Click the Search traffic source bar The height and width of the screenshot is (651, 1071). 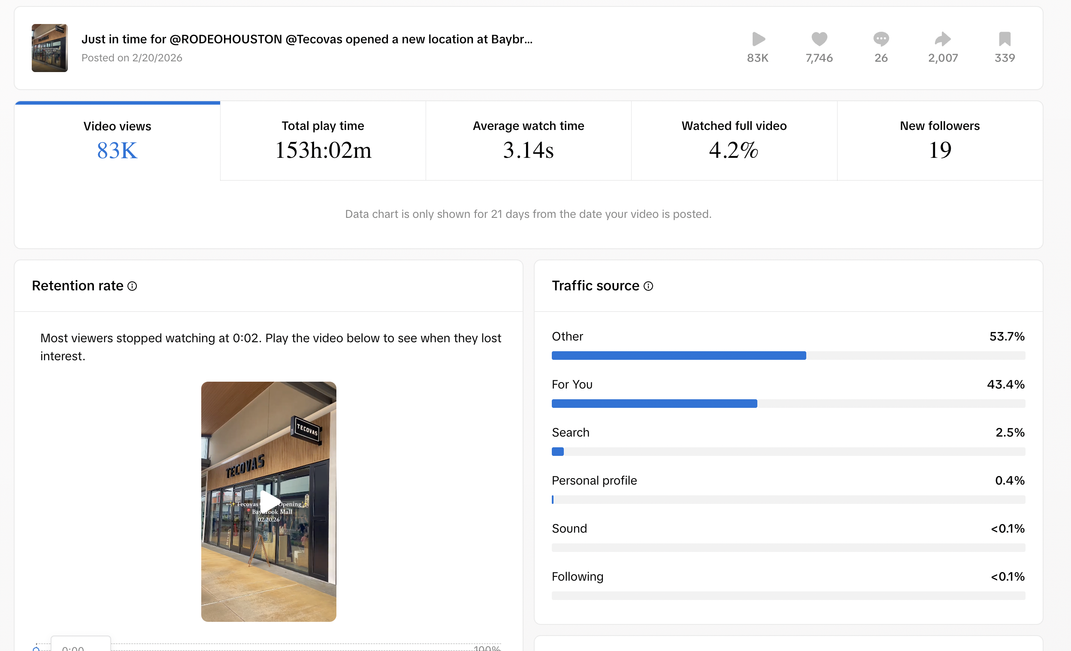pos(788,452)
